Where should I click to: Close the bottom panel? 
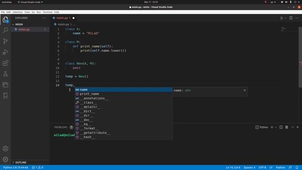pyautogui.click(x=298, y=127)
